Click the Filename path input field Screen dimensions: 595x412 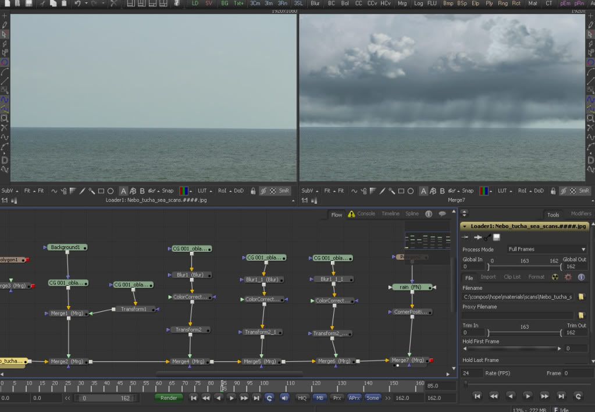pos(518,297)
